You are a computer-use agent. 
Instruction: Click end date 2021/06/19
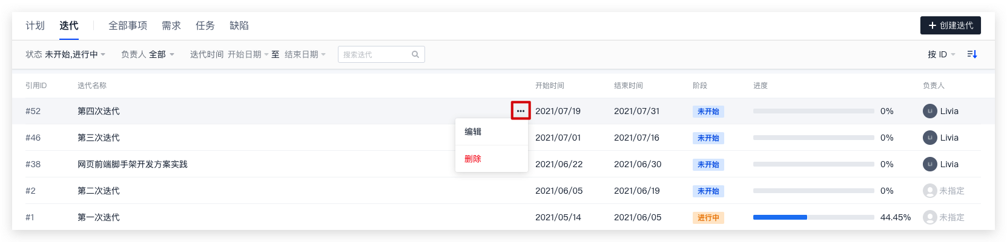638,191
